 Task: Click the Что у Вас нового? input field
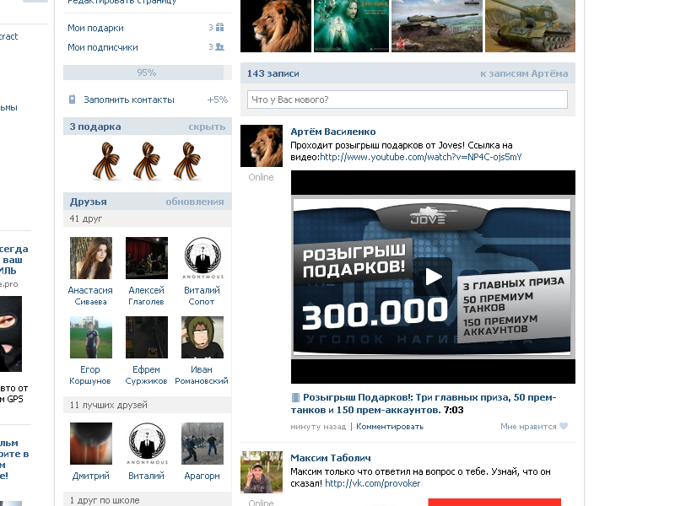click(x=408, y=100)
